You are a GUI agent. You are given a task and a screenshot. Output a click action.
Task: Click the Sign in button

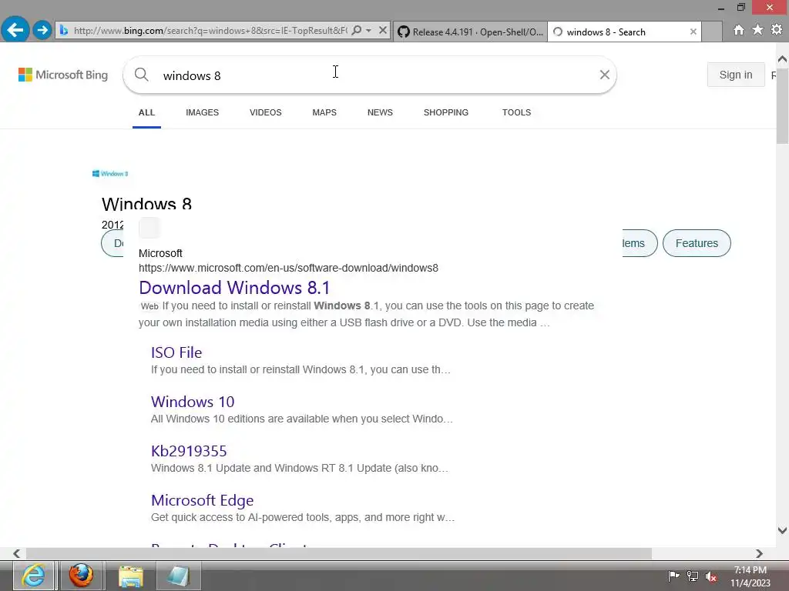coord(735,75)
